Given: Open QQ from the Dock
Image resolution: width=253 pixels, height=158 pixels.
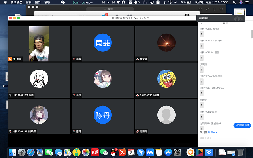Looking at the screenshot, I should click(x=113, y=152).
